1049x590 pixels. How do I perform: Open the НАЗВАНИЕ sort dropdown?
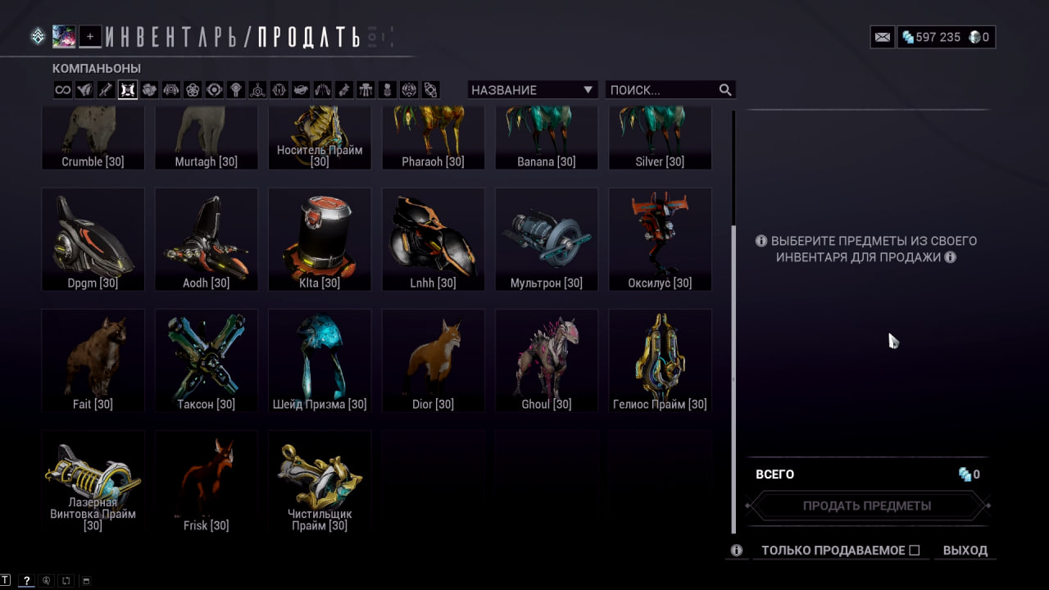[533, 90]
